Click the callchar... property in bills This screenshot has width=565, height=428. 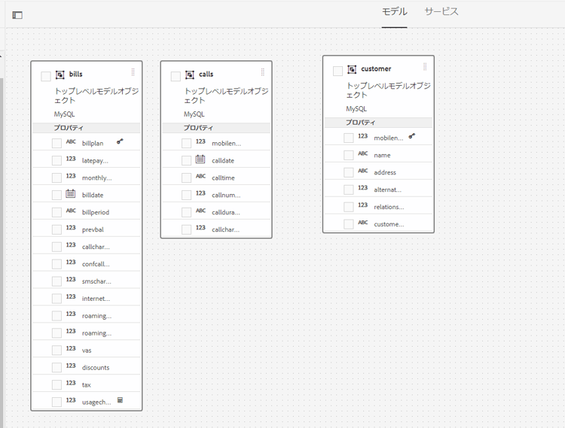click(x=96, y=247)
